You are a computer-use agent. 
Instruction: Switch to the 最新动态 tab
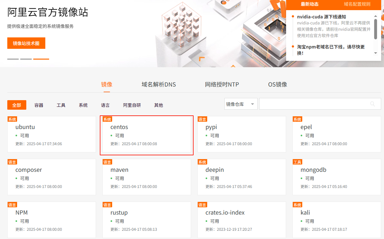coord(310,4)
